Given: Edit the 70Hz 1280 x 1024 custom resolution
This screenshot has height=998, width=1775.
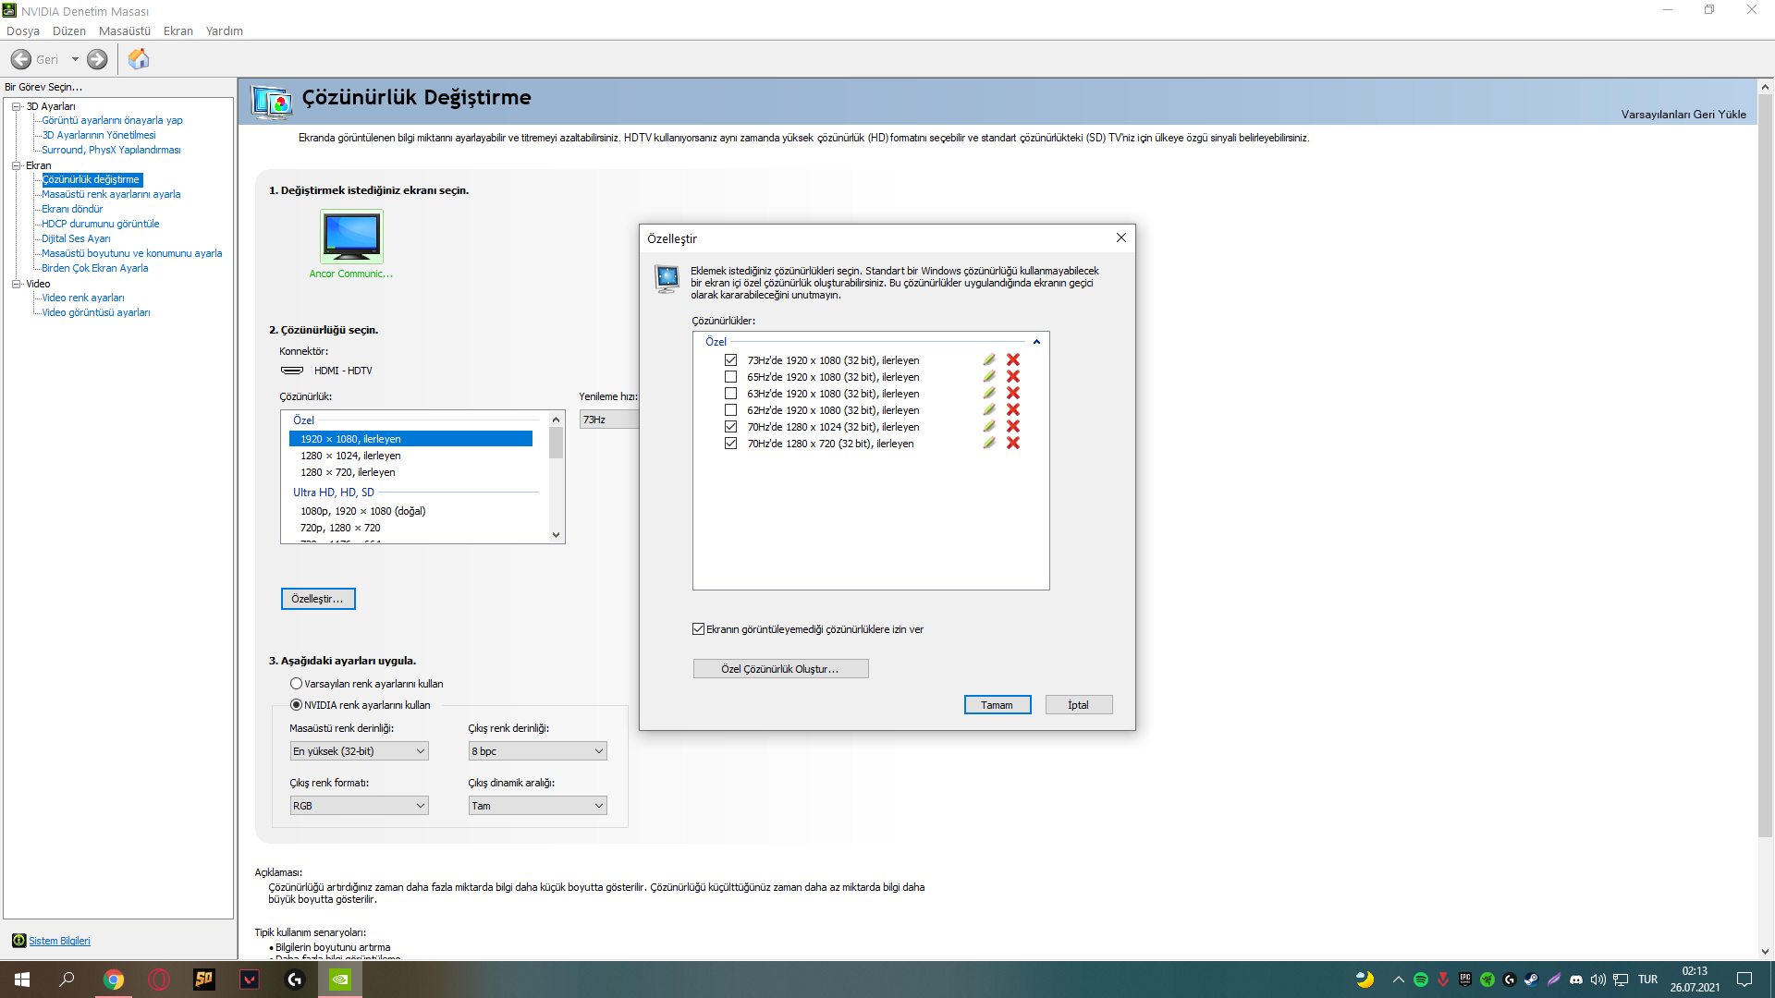Looking at the screenshot, I should point(989,426).
